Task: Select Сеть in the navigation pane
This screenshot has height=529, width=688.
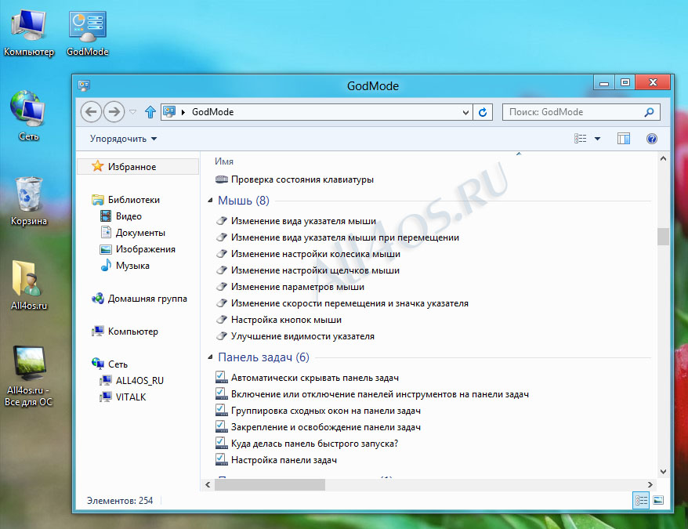Action: point(110,364)
